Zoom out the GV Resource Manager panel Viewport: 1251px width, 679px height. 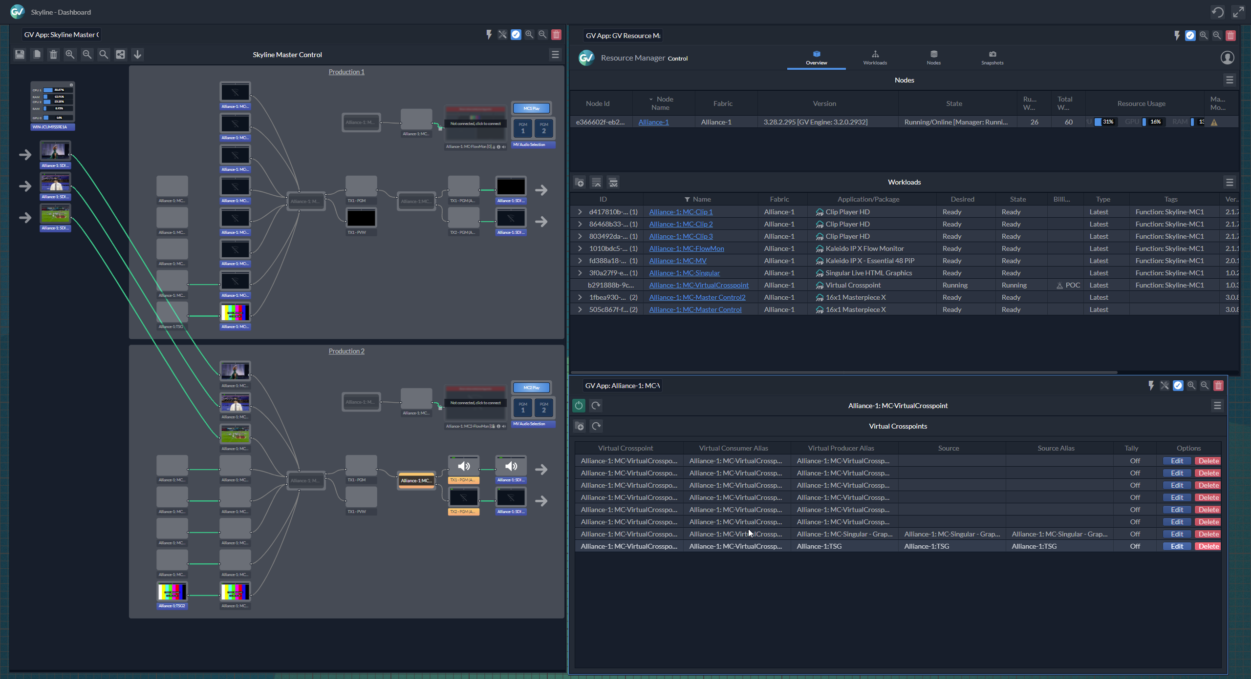(x=1217, y=36)
